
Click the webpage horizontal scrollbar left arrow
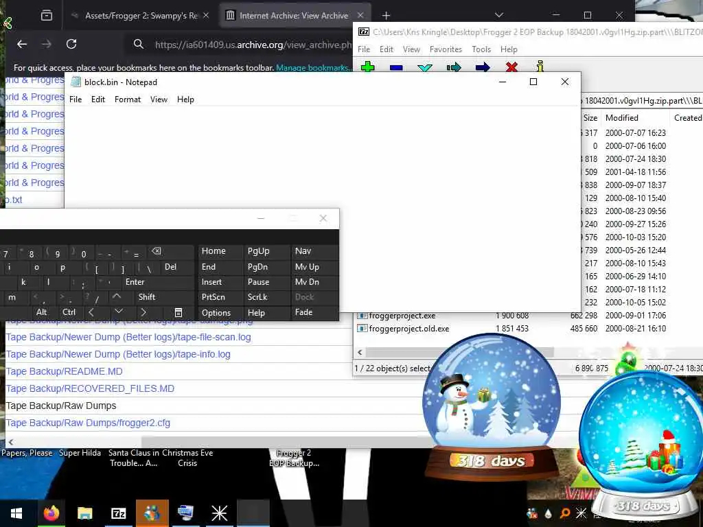(11, 442)
